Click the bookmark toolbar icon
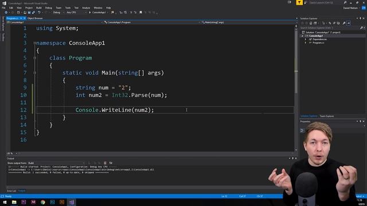The height and width of the screenshot is (206, 367). 140,13
